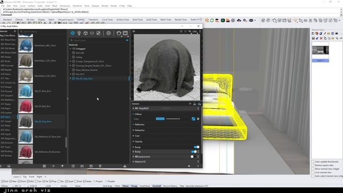Expand the Coat section
The height and width of the screenshot is (193, 343).
133,136
